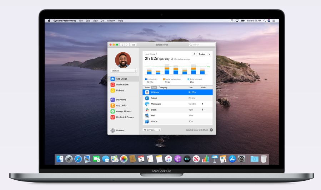Click the Search field in Screen Time
Image resolution: width=321 pixels, height=190 pixels.
click(202, 45)
